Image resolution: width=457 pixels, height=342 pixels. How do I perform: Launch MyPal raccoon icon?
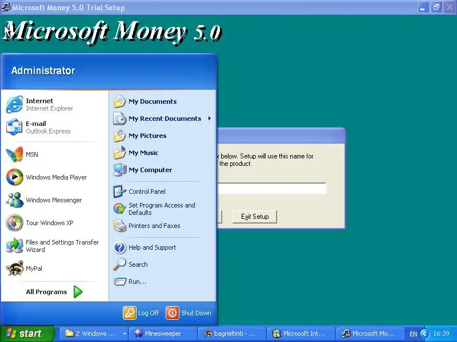[54, 268]
